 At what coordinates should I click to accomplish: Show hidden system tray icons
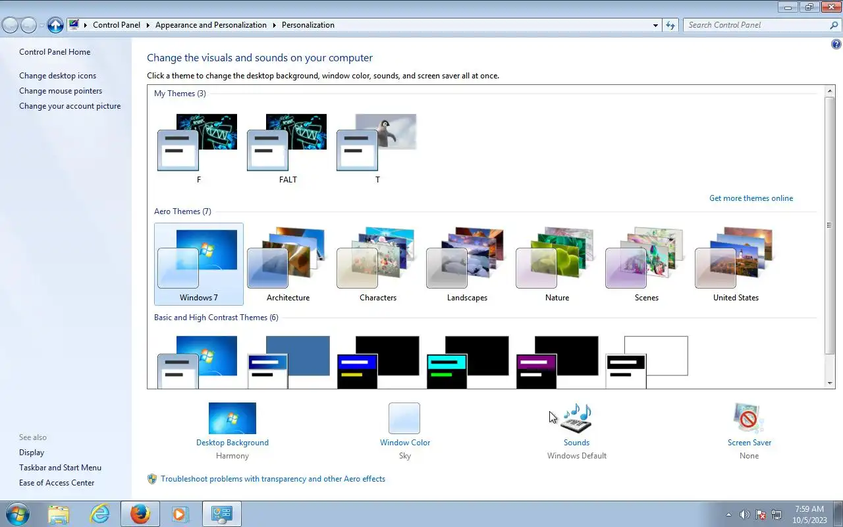(729, 514)
